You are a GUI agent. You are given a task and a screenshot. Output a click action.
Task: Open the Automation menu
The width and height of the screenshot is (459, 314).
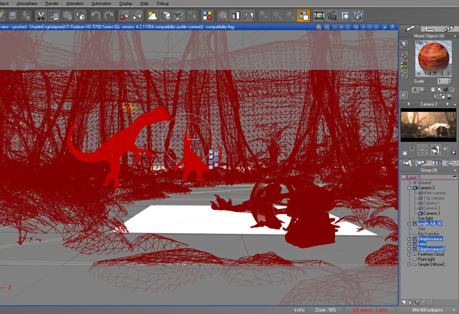pyautogui.click(x=101, y=3)
